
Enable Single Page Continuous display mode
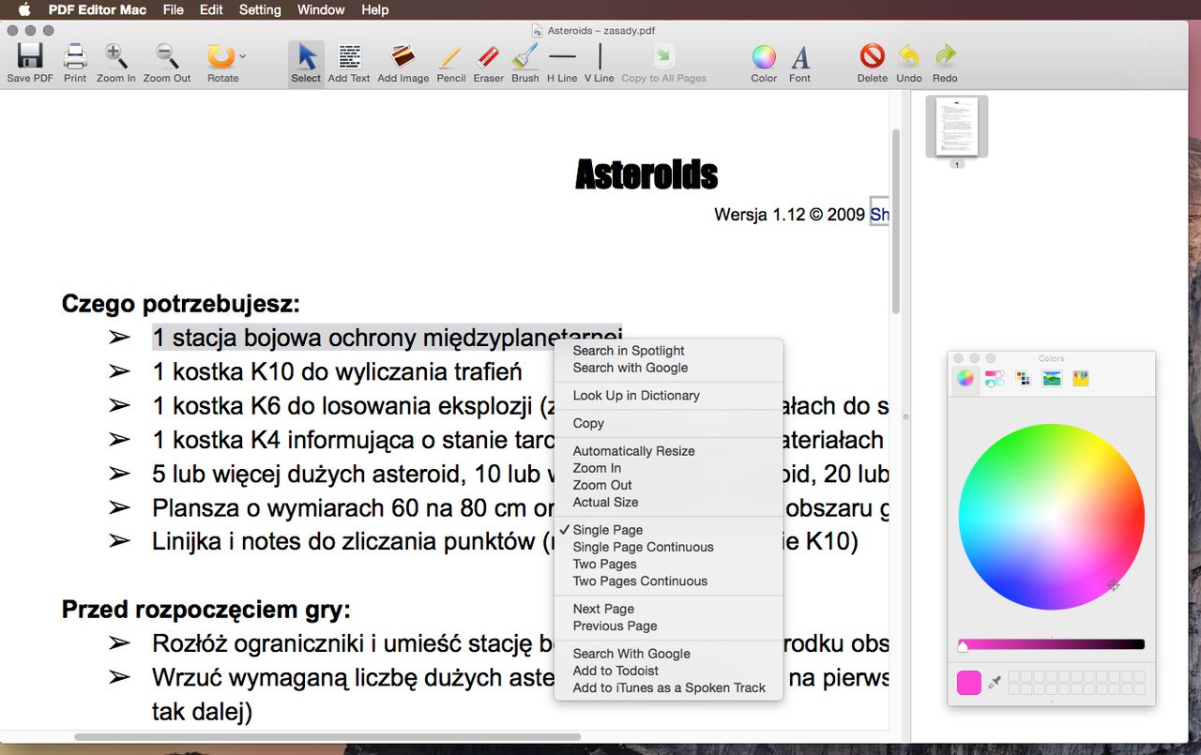[643, 547]
